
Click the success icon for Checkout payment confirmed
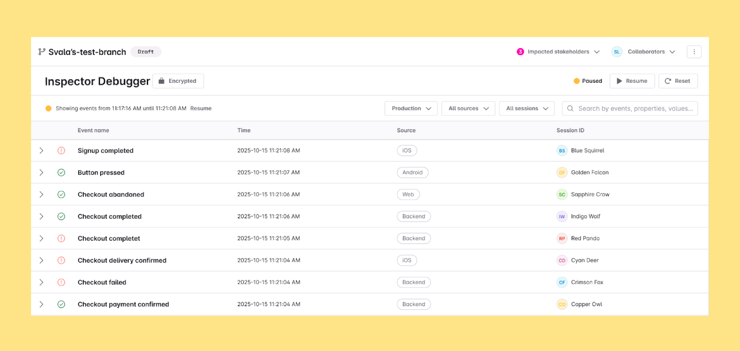(61, 304)
